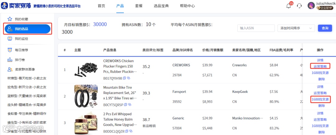Click the shield icon beside 每日推荐
The height and width of the screenshot is (135, 336).
point(10,50)
